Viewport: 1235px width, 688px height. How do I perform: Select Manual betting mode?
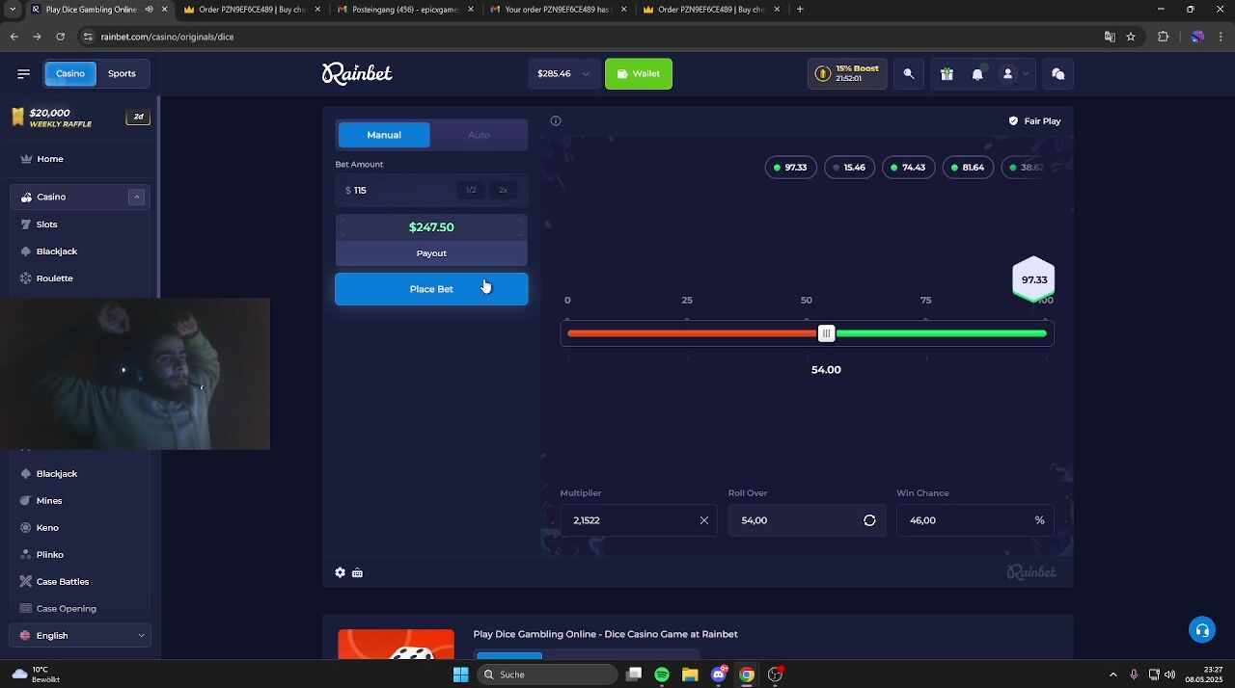click(x=384, y=135)
